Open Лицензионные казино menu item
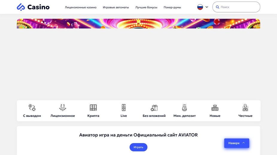This screenshot has height=155, width=277. [x=81, y=7]
